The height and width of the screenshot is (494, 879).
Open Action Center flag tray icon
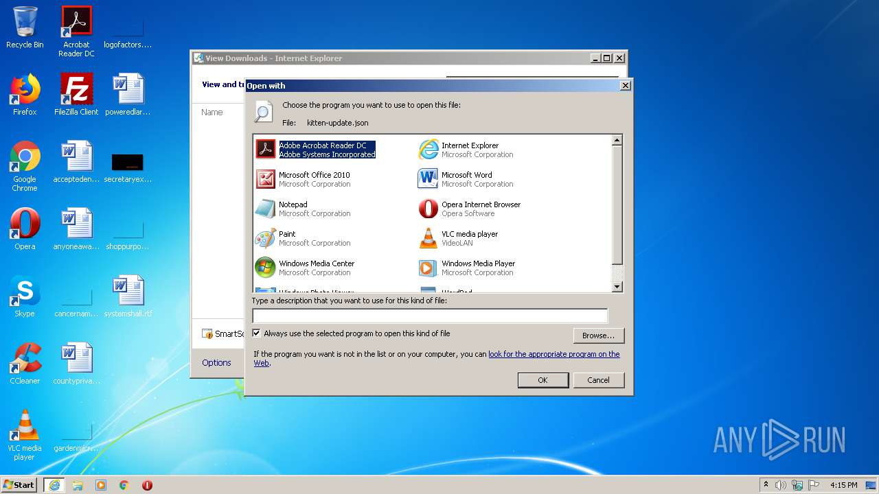click(x=814, y=485)
